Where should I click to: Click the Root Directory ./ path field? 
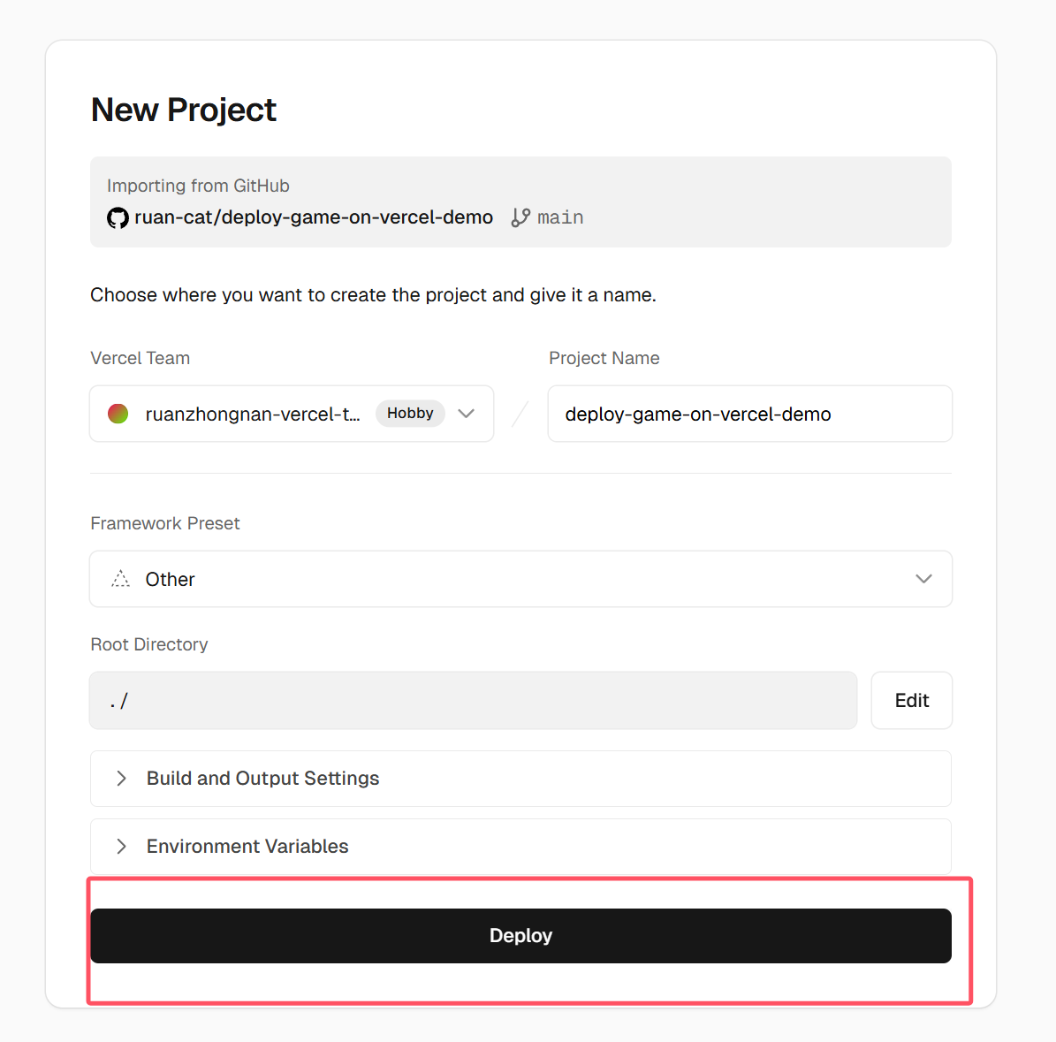(473, 701)
